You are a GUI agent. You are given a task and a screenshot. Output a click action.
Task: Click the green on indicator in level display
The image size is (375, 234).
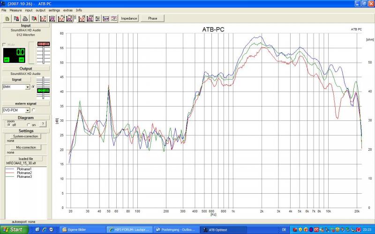coord(22,60)
